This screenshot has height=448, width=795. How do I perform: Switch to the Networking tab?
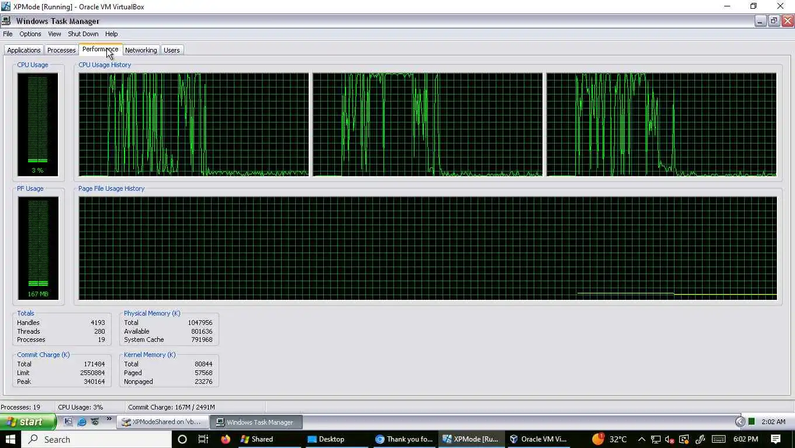(141, 50)
